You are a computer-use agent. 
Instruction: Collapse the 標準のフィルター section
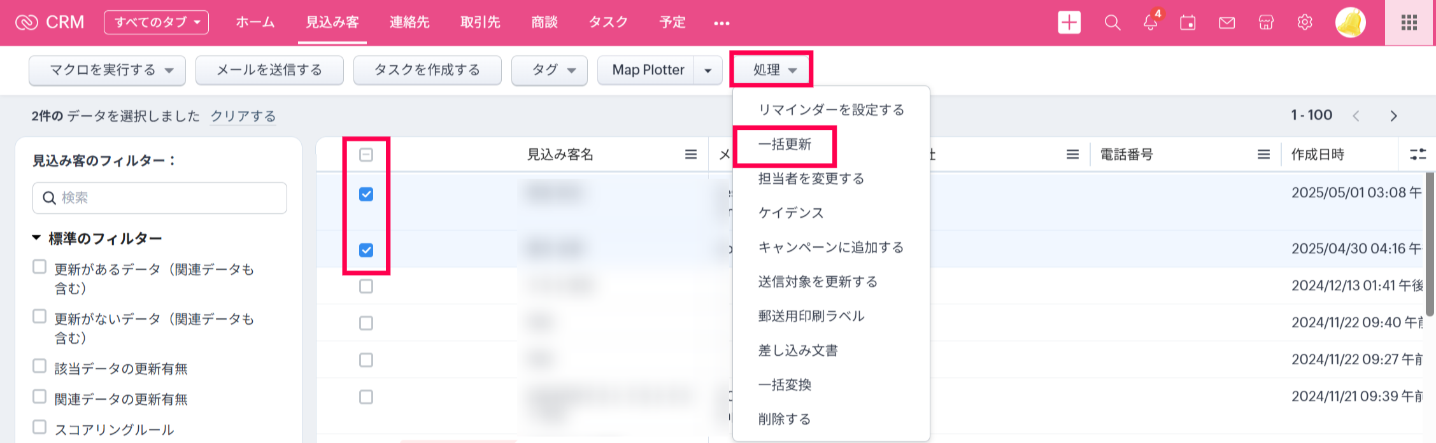[36, 239]
